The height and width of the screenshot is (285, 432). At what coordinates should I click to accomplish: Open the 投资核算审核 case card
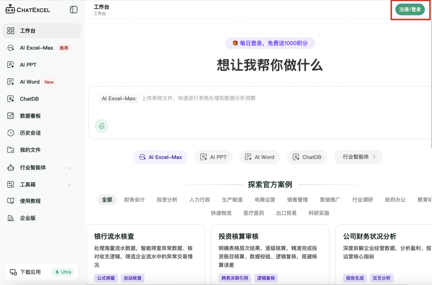(x=270, y=255)
